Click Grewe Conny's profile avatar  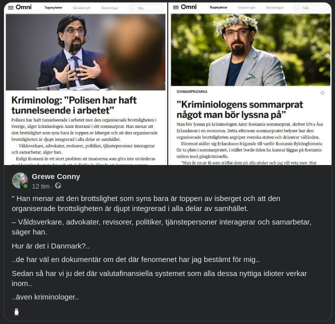20,180
